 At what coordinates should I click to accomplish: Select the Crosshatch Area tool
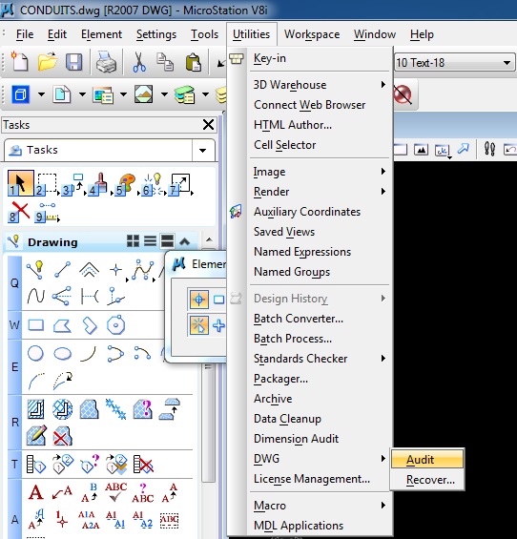[x=63, y=408]
